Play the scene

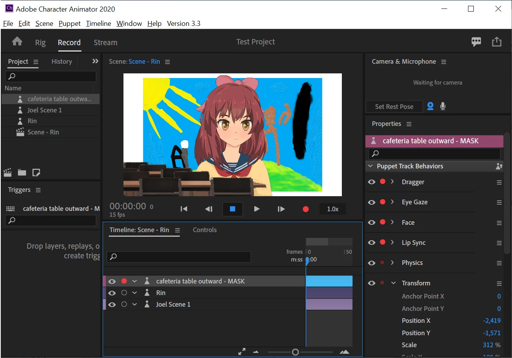(257, 209)
